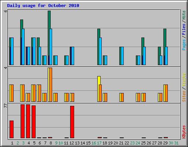The height and width of the screenshot is (147, 188).
Task: Click the cyan Pages bar for day 24
Action: [x=139, y=60]
